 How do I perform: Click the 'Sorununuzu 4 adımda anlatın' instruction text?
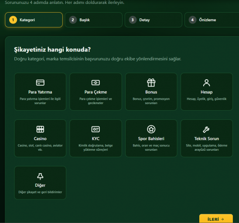65,3
